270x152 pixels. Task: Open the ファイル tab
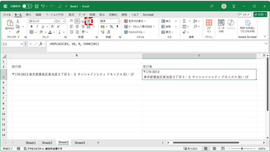point(7,15)
